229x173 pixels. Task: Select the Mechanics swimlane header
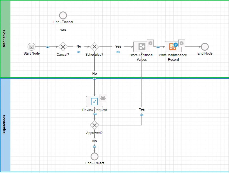point(6,39)
